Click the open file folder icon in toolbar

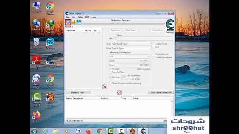[x=74, y=22]
